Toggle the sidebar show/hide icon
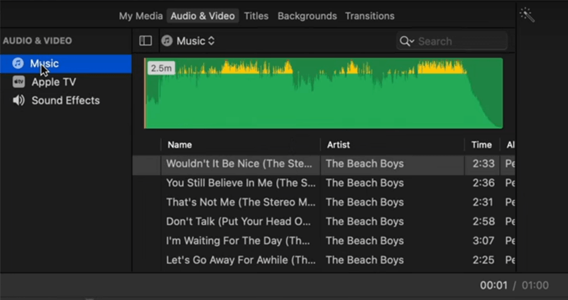This screenshot has width=568, height=300. (146, 40)
